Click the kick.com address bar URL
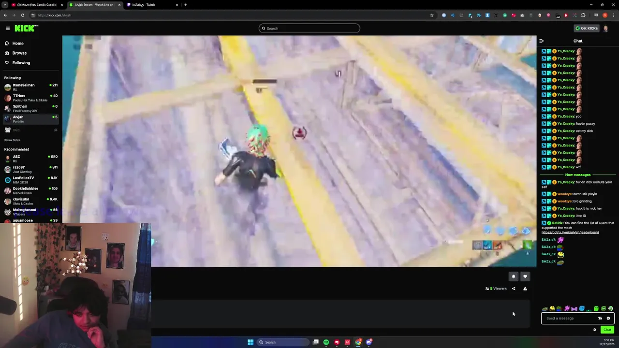The width and height of the screenshot is (619, 348). (54, 15)
